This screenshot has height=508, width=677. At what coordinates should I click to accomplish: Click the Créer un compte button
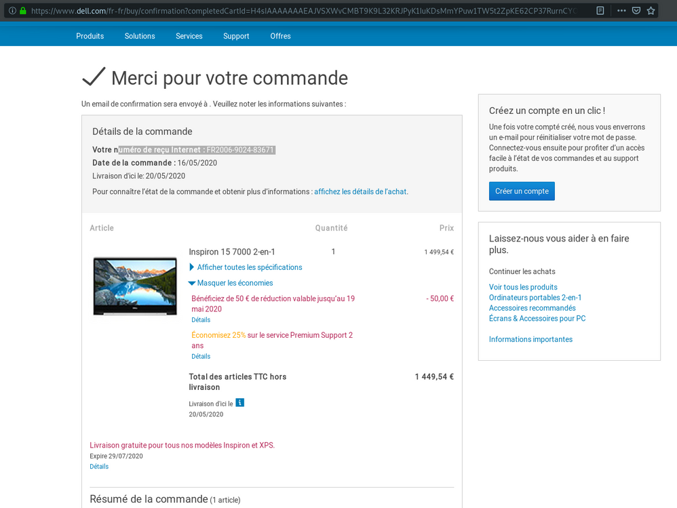pyautogui.click(x=522, y=191)
